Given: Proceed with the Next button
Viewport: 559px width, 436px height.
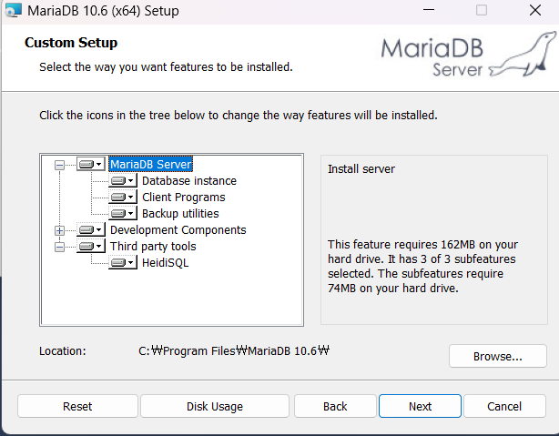Looking at the screenshot, I should (x=420, y=406).
